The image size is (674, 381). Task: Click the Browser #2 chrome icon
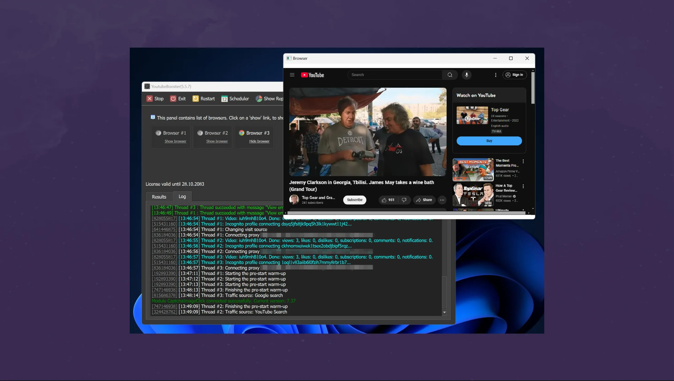[x=200, y=133]
